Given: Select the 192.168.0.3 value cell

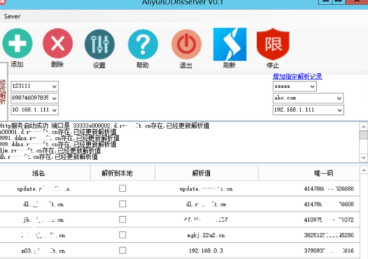Looking at the screenshot, I should tap(207, 251).
